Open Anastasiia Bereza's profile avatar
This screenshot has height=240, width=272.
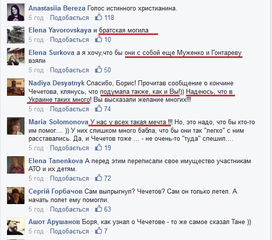coord(15,12)
